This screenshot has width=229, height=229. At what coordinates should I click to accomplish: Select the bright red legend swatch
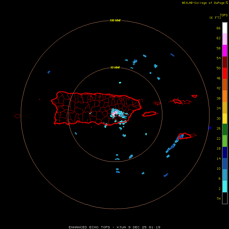(x=225, y=73)
